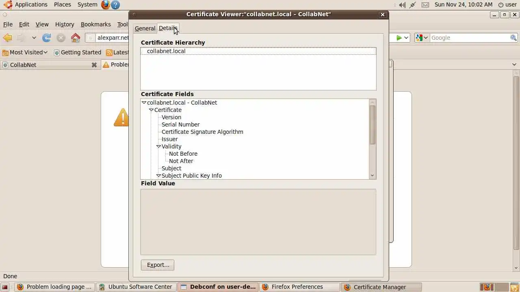520x292 pixels.
Task: Click the Google search input field
Action: [x=470, y=38]
